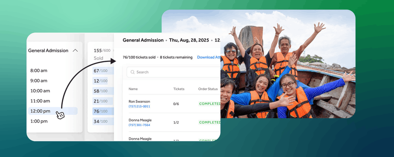Image resolution: width=394 pixels, height=157 pixels.
Task: Click the 8 tickets remaining text
Action: pyautogui.click(x=176, y=57)
